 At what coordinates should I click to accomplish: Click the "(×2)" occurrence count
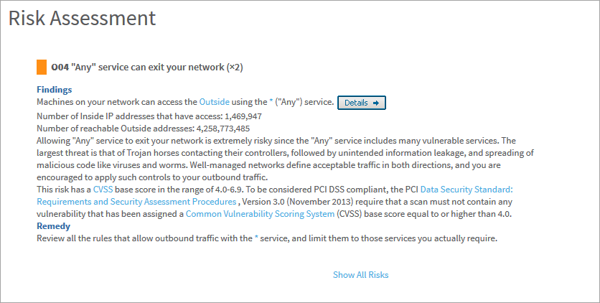(x=235, y=68)
